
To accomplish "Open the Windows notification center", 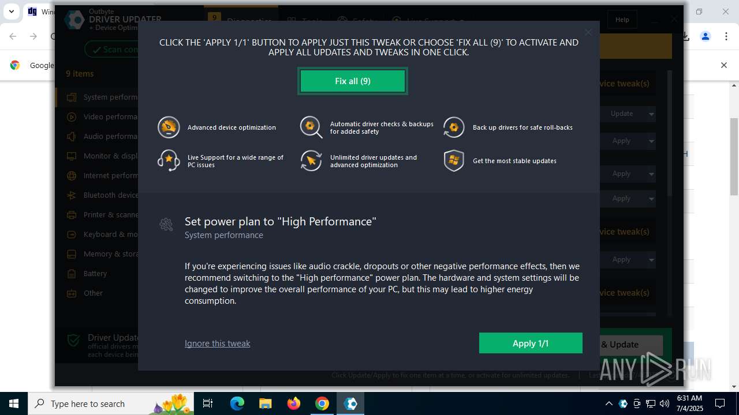I will pyautogui.click(x=720, y=403).
